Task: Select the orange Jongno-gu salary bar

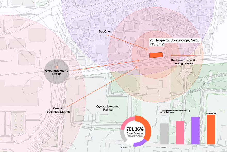Action: click(x=211, y=129)
